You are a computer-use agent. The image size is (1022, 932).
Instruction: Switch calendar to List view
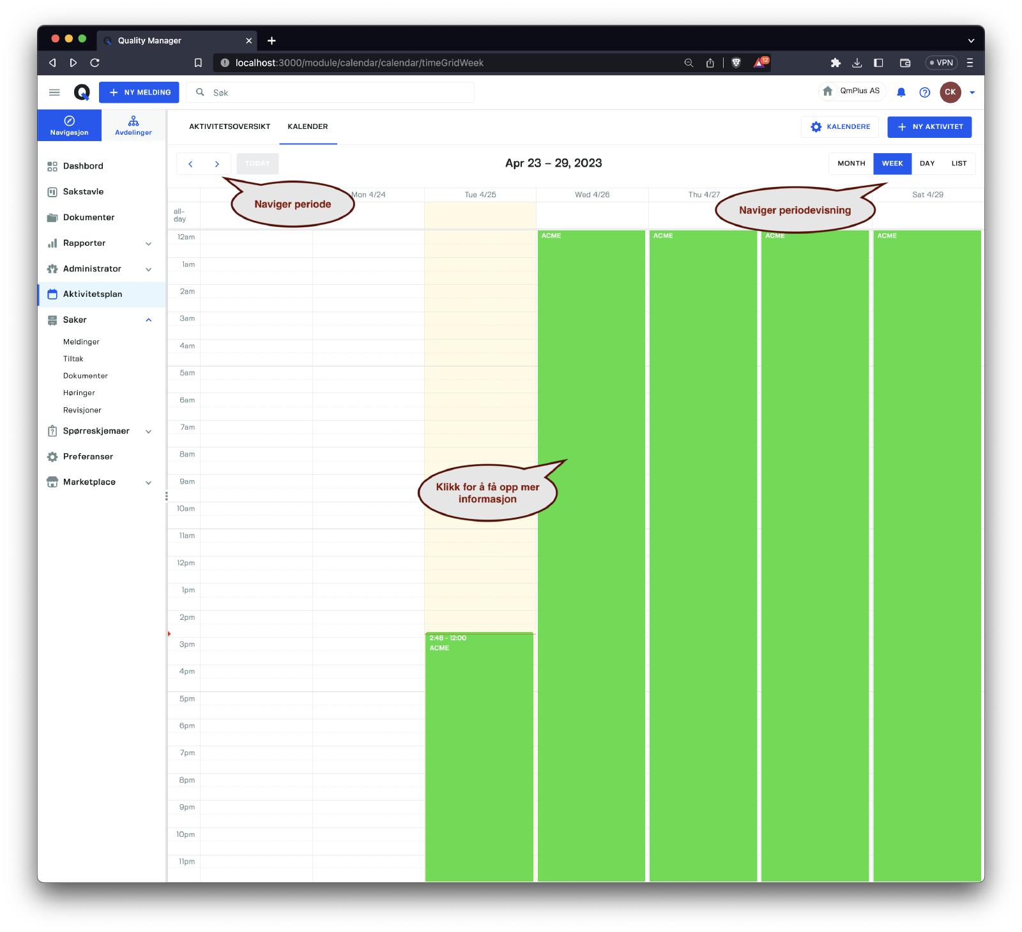[x=959, y=163]
